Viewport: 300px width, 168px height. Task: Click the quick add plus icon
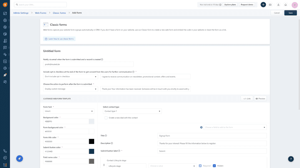click(263, 5)
